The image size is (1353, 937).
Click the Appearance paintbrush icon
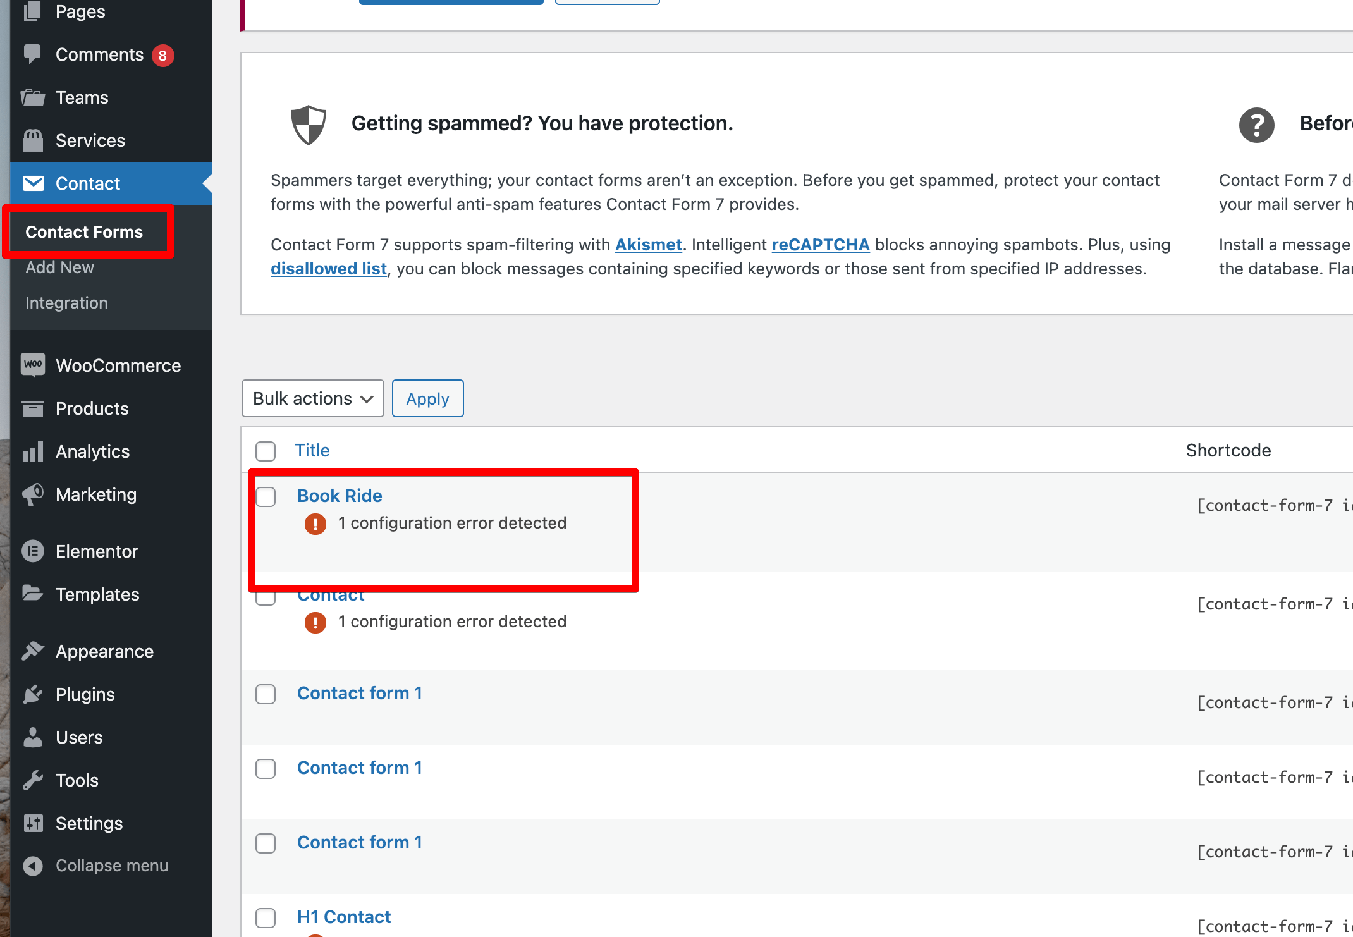pyautogui.click(x=33, y=651)
